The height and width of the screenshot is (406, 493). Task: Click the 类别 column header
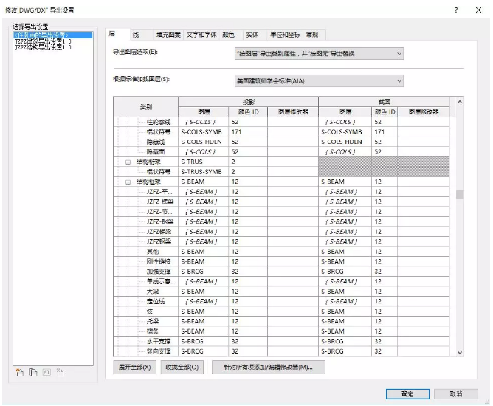(146, 107)
